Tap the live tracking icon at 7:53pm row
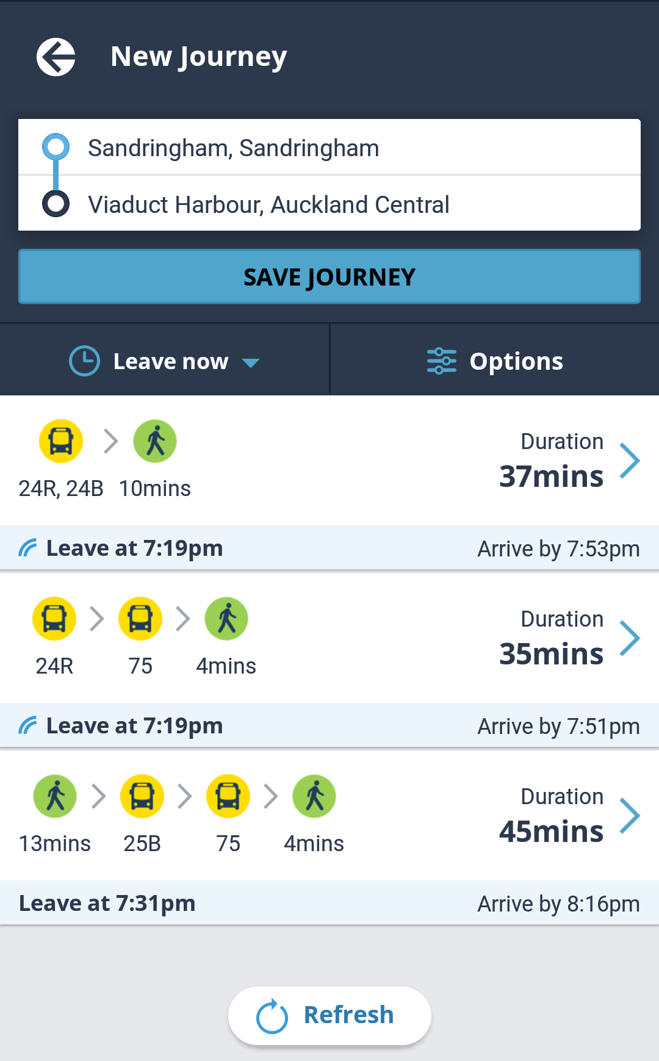Image resolution: width=659 pixels, height=1061 pixels. pos(28,548)
